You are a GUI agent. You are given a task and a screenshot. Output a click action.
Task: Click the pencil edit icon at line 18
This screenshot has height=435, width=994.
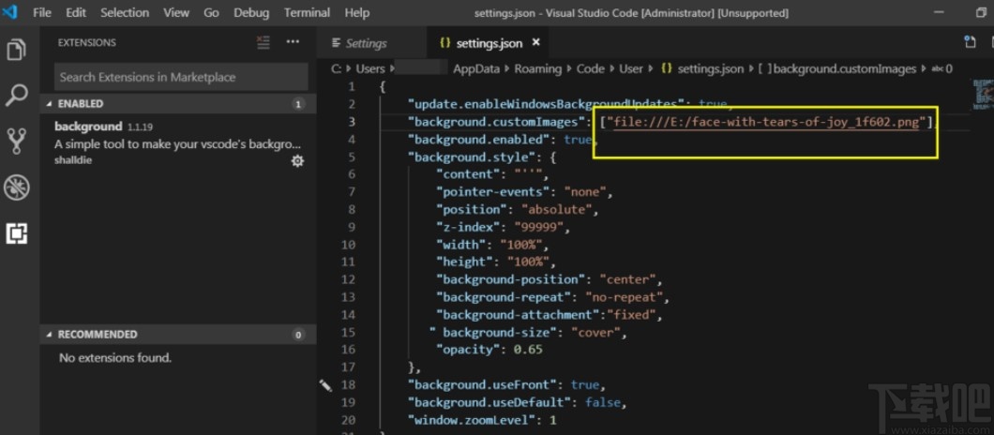pos(325,385)
